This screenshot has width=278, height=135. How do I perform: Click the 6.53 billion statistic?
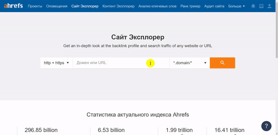click(x=111, y=130)
